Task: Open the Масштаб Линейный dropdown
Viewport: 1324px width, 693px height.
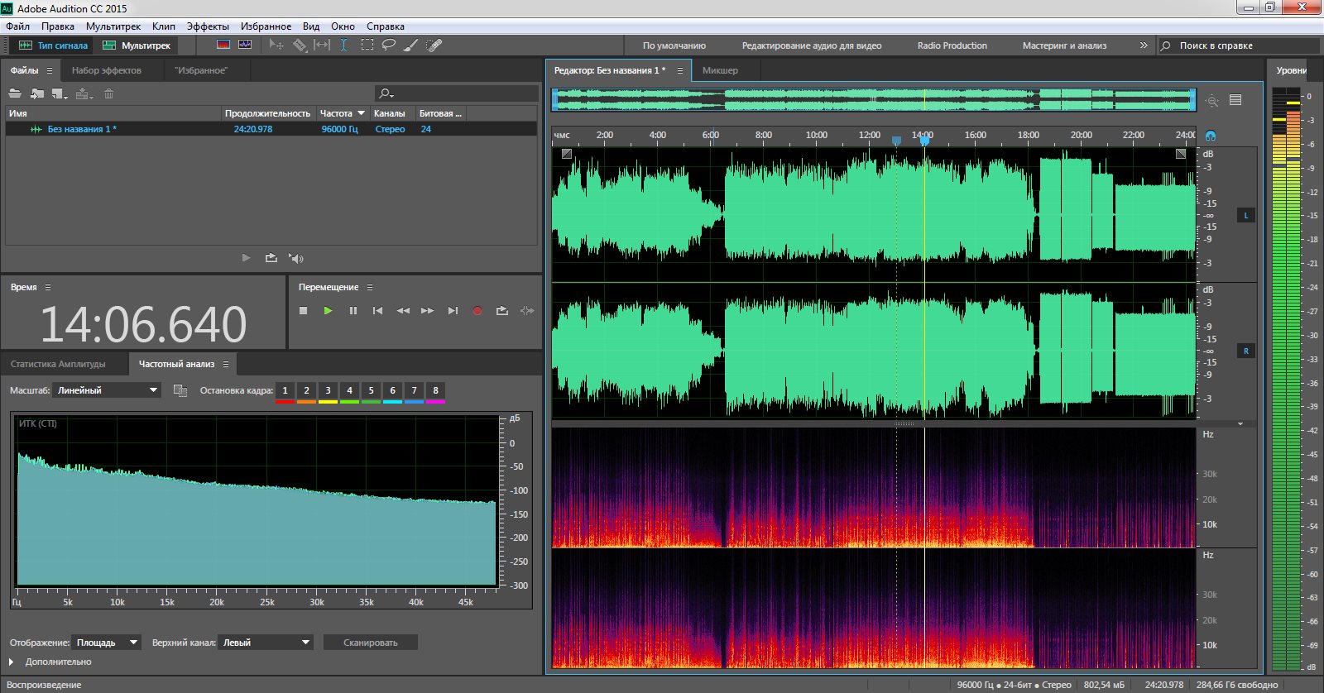Action: pyautogui.click(x=107, y=390)
